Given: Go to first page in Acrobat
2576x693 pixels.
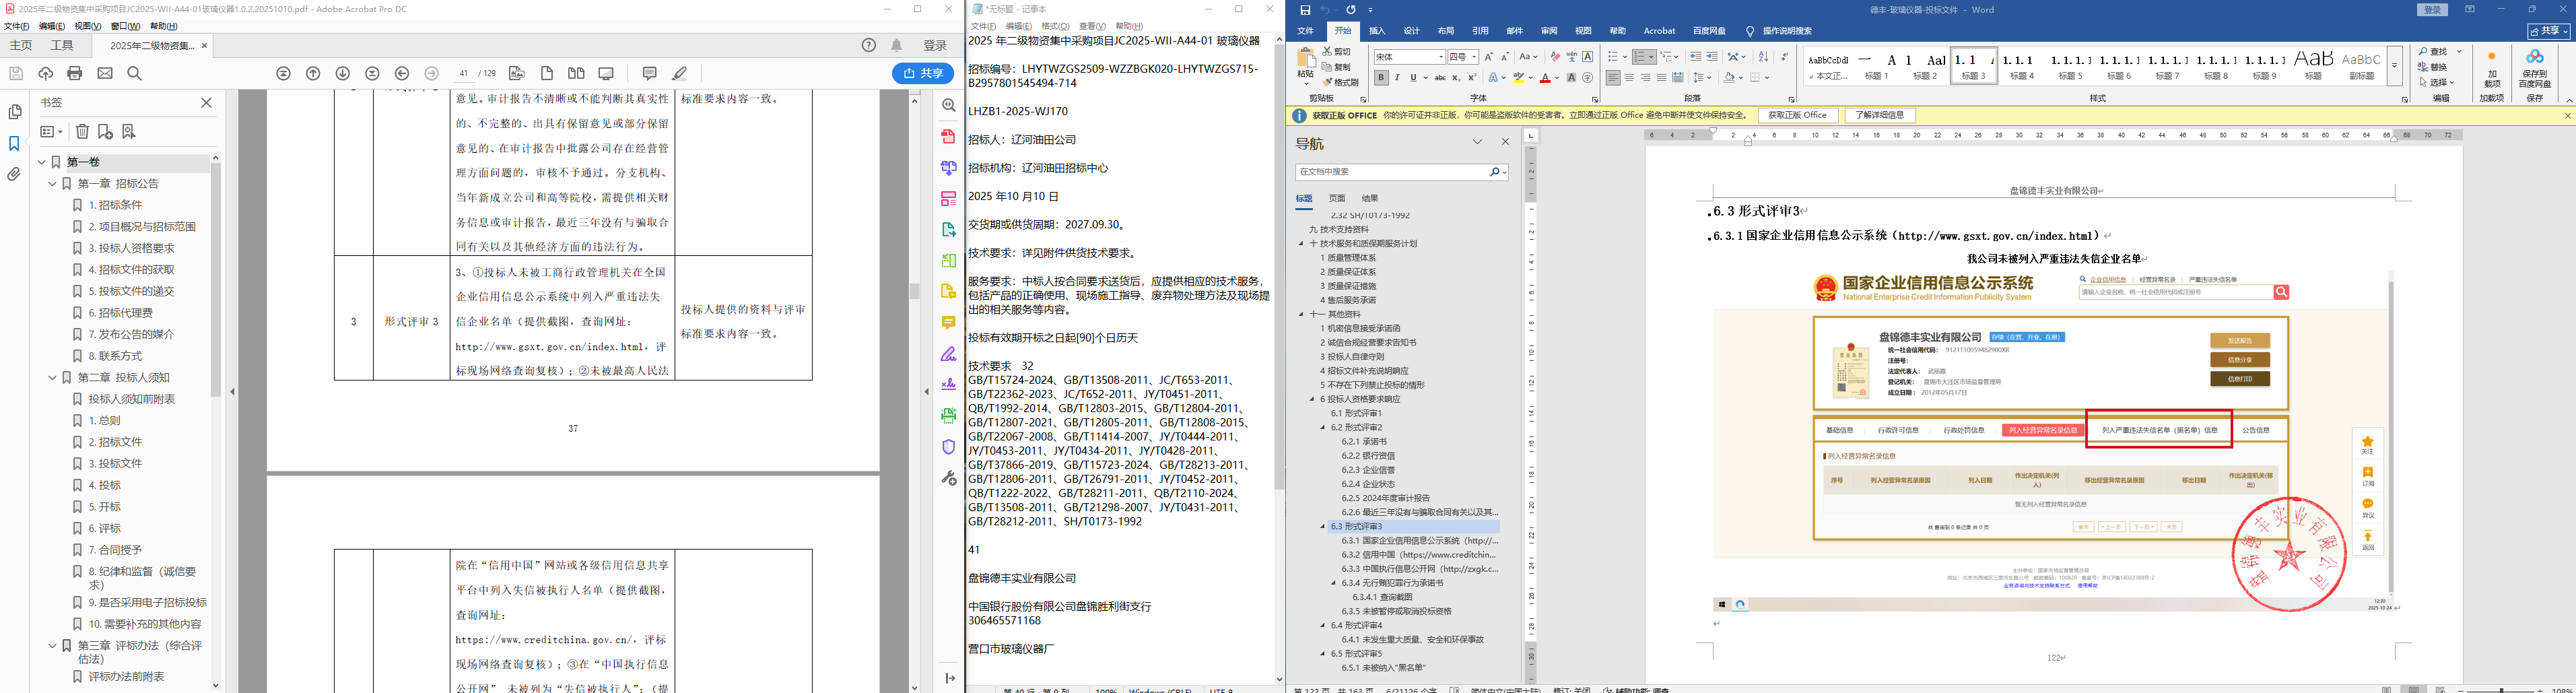Looking at the screenshot, I should (284, 73).
